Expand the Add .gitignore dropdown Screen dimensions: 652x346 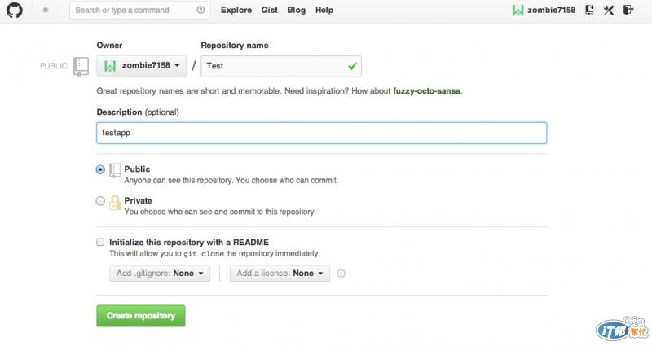pyautogui.click(x=160, y=274)
